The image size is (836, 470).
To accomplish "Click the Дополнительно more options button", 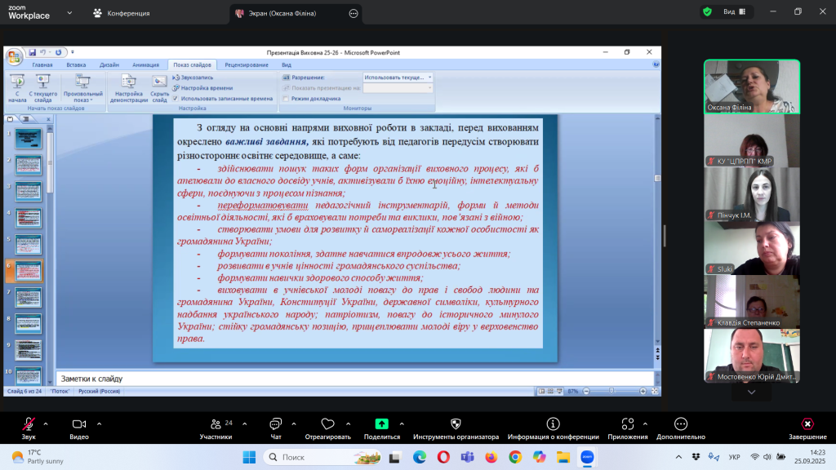I will (x=679, y=424).
